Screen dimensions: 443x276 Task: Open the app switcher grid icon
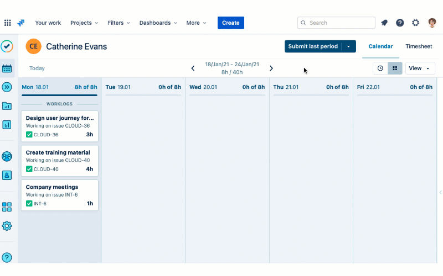point(7,23)
